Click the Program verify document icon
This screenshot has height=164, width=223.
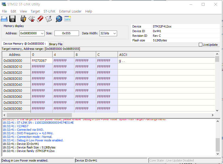click(x=48, y=19)
